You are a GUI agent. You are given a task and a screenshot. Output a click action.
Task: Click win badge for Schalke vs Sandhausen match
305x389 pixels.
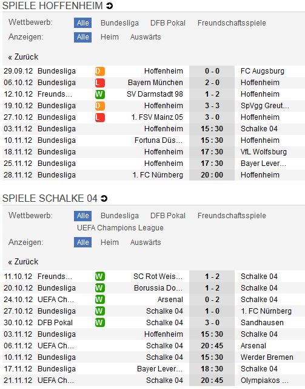[100, 323]
